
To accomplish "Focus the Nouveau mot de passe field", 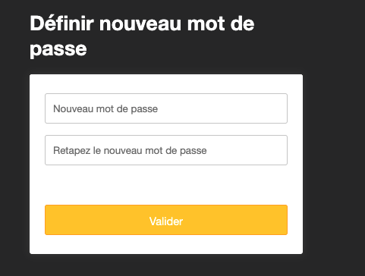I will [x=166, y=108].
